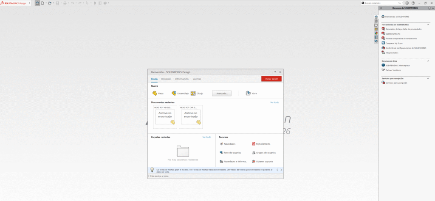This screenshot has height=201, width=435.
Task: Click the Save disk icon in the toolbar
Action: point(57,3)
